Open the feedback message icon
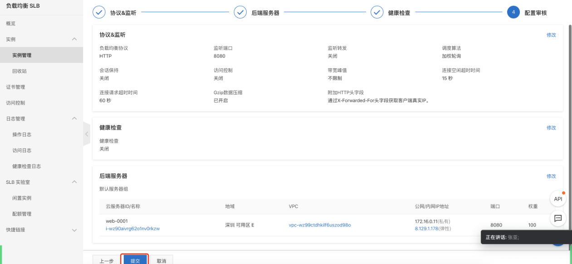This screenshot has width=572, height=264. (558, 218)
